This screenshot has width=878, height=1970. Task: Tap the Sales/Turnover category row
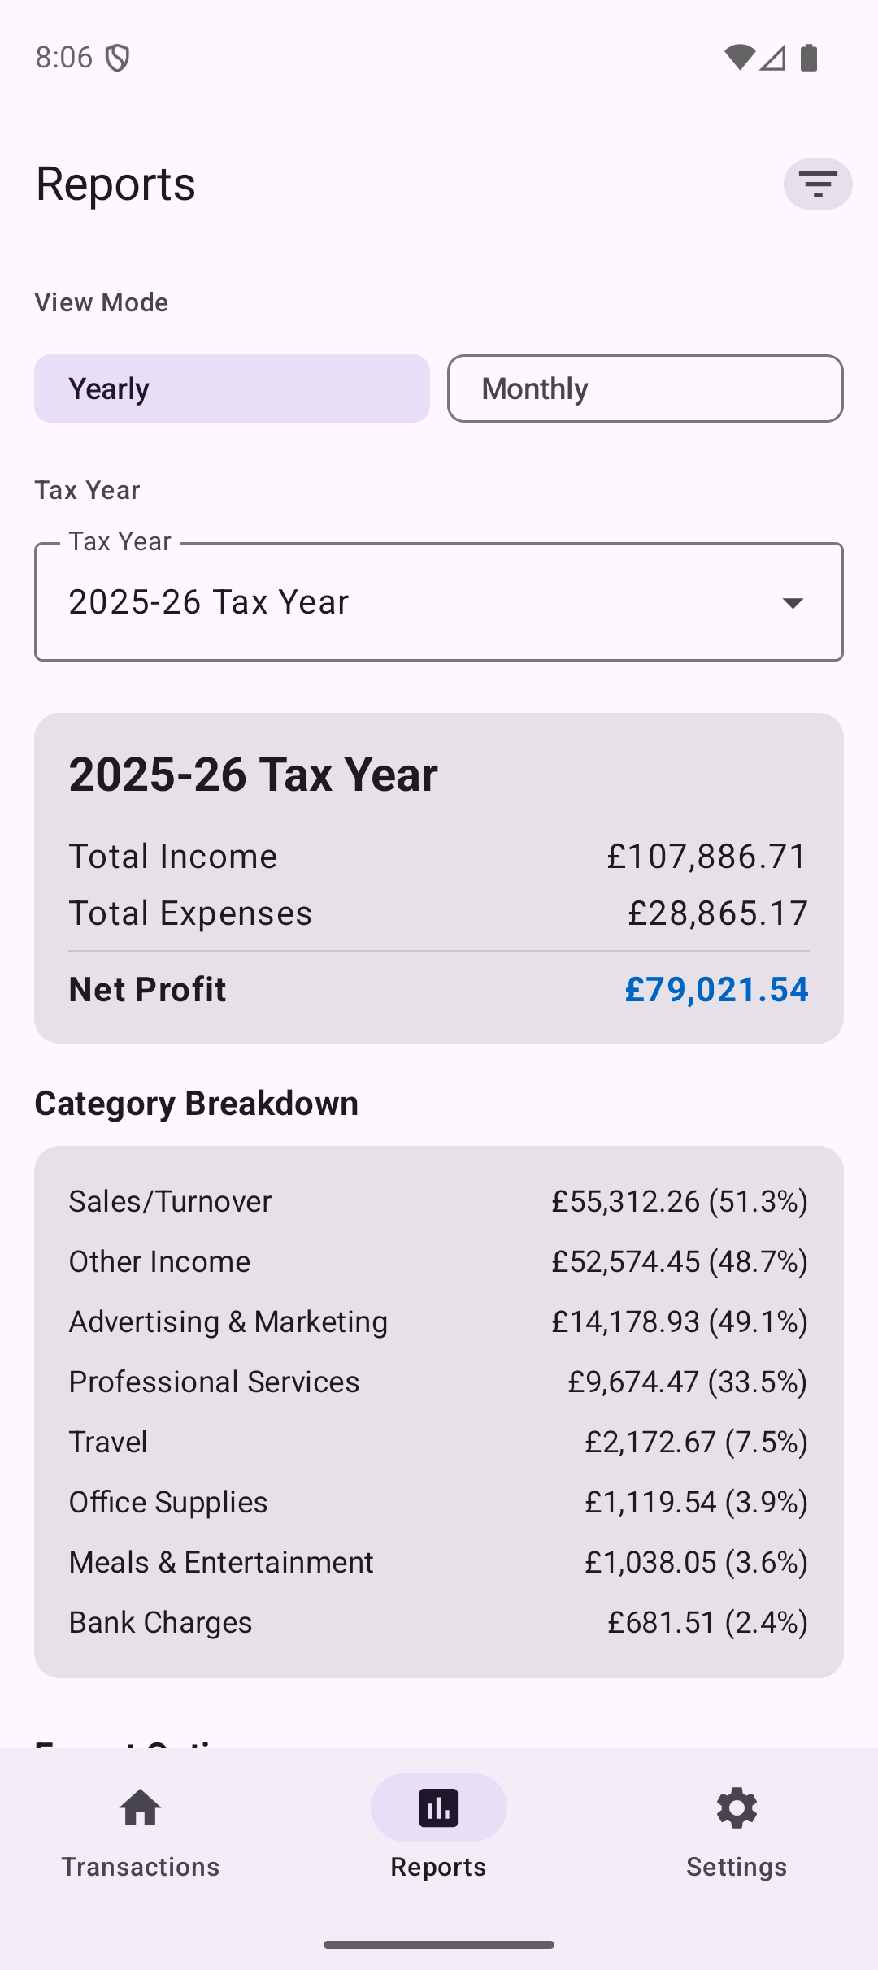point(438,1201)
